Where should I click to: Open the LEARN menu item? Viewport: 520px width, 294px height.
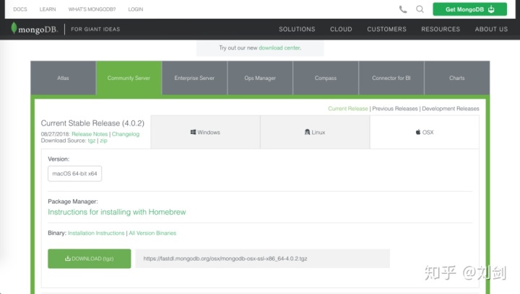(x=48, y=9)
